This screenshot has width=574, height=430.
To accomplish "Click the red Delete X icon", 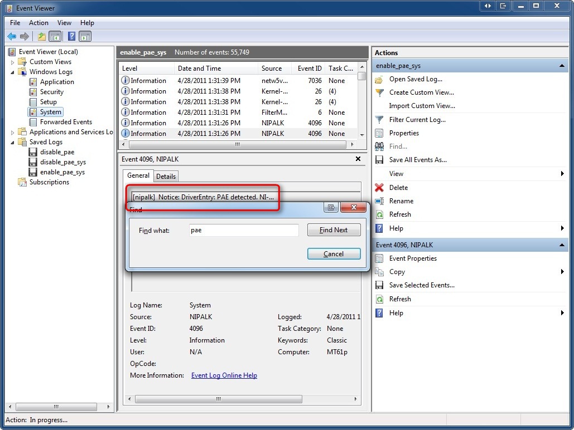I will 379,188.
